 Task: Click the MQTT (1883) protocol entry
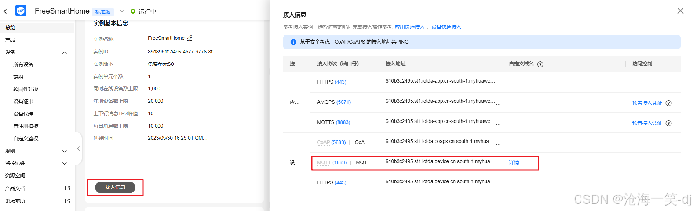(332, 162)
